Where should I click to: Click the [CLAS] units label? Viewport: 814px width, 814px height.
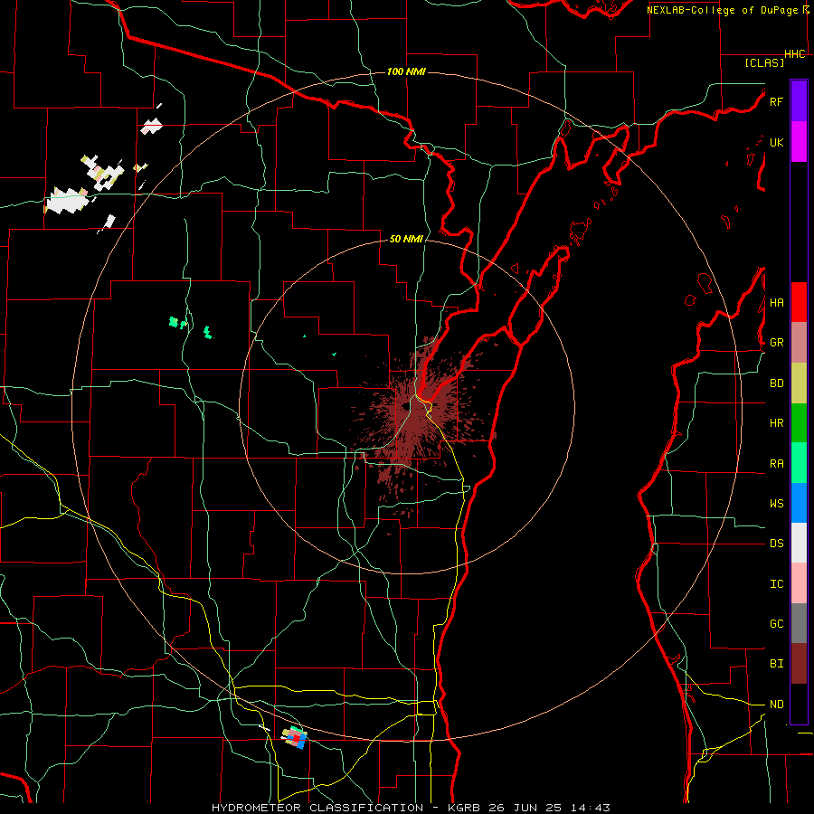pos(763,62)
